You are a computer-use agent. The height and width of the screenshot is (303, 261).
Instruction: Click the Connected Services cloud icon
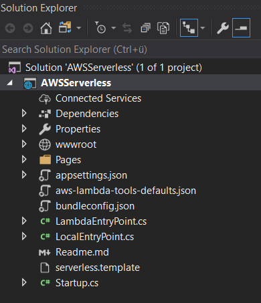coord(45,99)
